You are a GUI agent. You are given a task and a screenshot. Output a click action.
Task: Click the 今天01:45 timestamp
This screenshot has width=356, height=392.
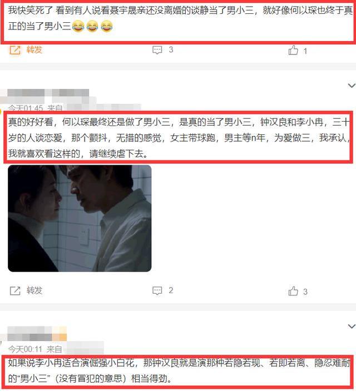(x=25, y=108)
